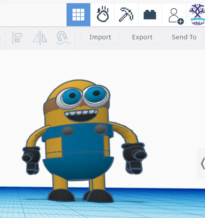
Task: Click the Mirror tool icon
Action: tap(40, 37)
